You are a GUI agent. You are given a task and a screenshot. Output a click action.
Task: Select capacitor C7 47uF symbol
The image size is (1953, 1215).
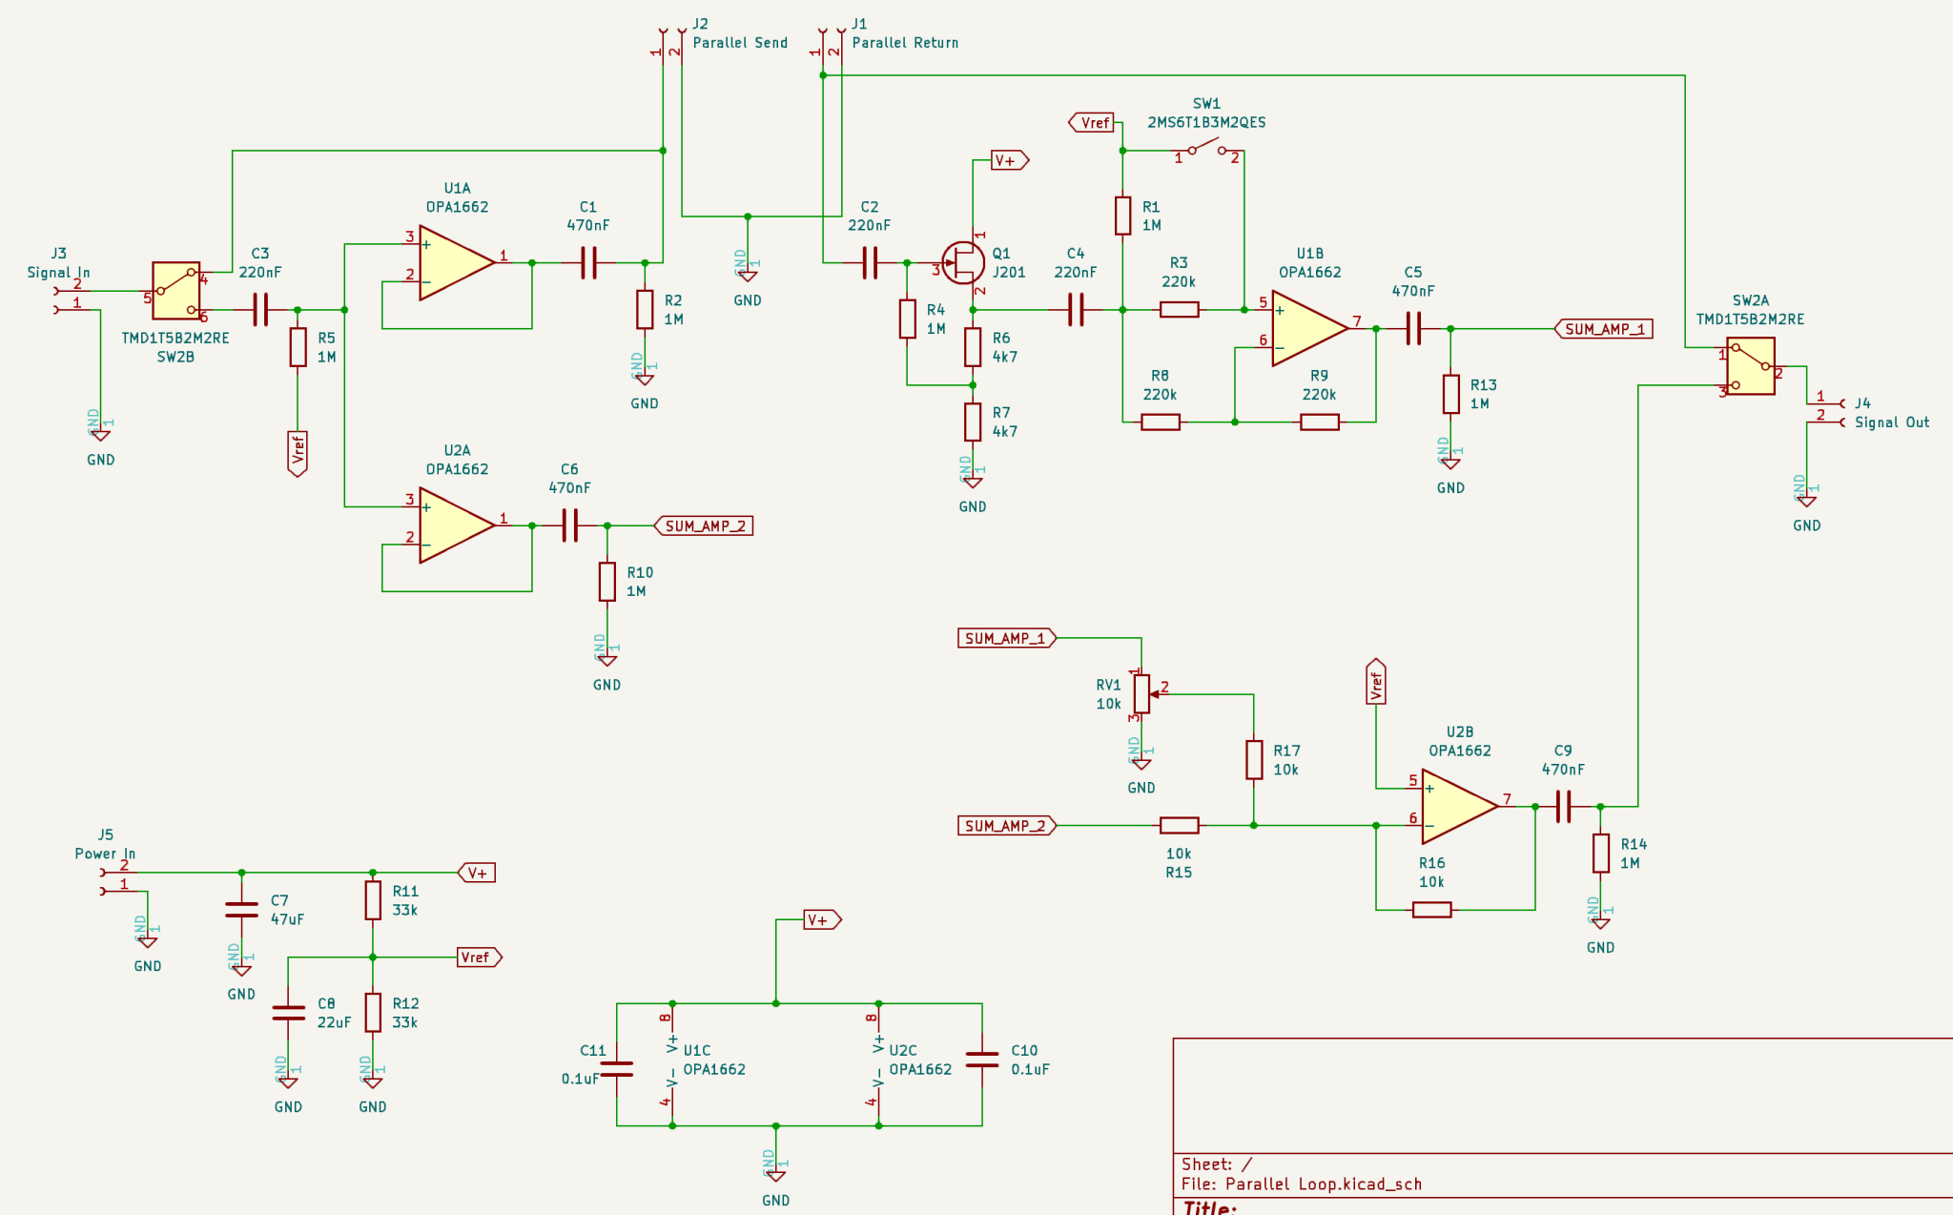[x=241, y=910]
